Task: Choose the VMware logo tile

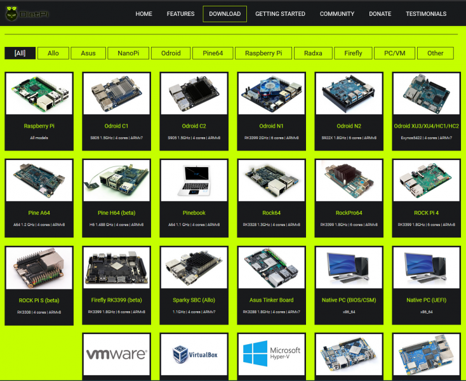Action: pyautogui.click(x=117, y=354)
